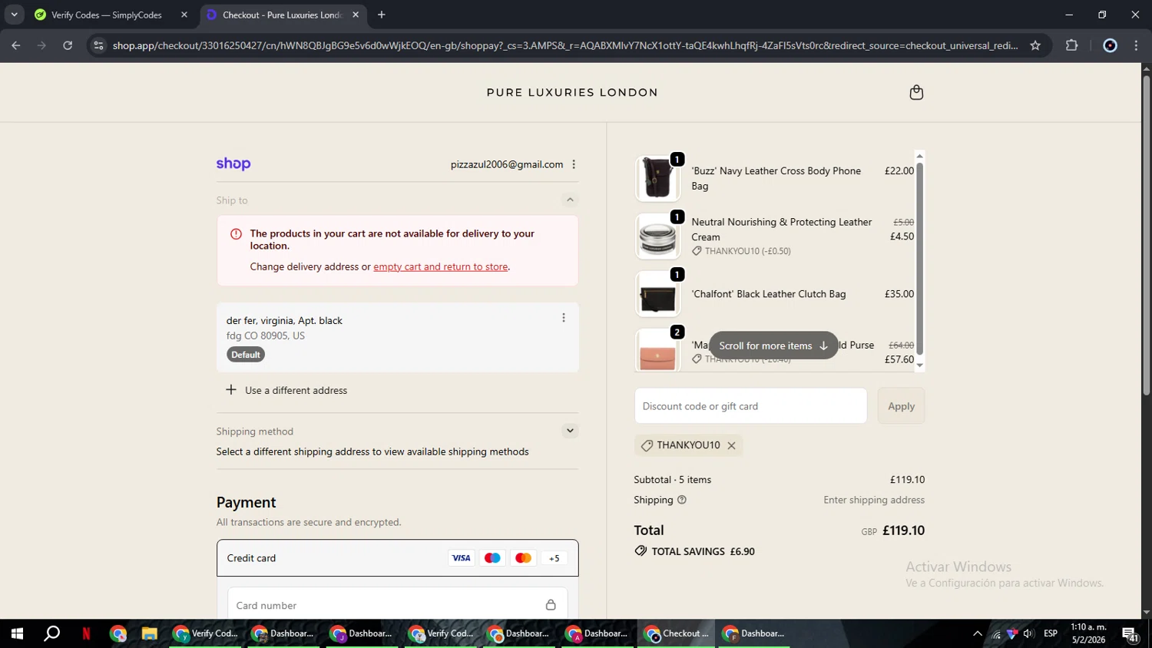Open volume control in system tray
This screenshot has height=648, width=1152.
coord(1028,633)
